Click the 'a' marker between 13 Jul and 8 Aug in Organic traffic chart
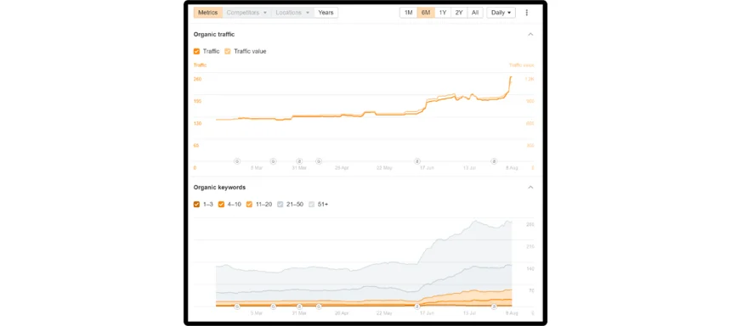 (494, 161)
